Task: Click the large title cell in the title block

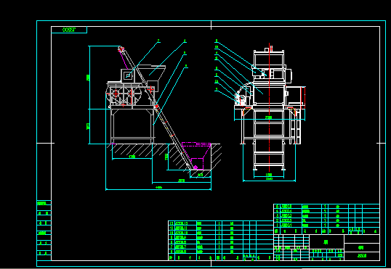Action: 326,241
